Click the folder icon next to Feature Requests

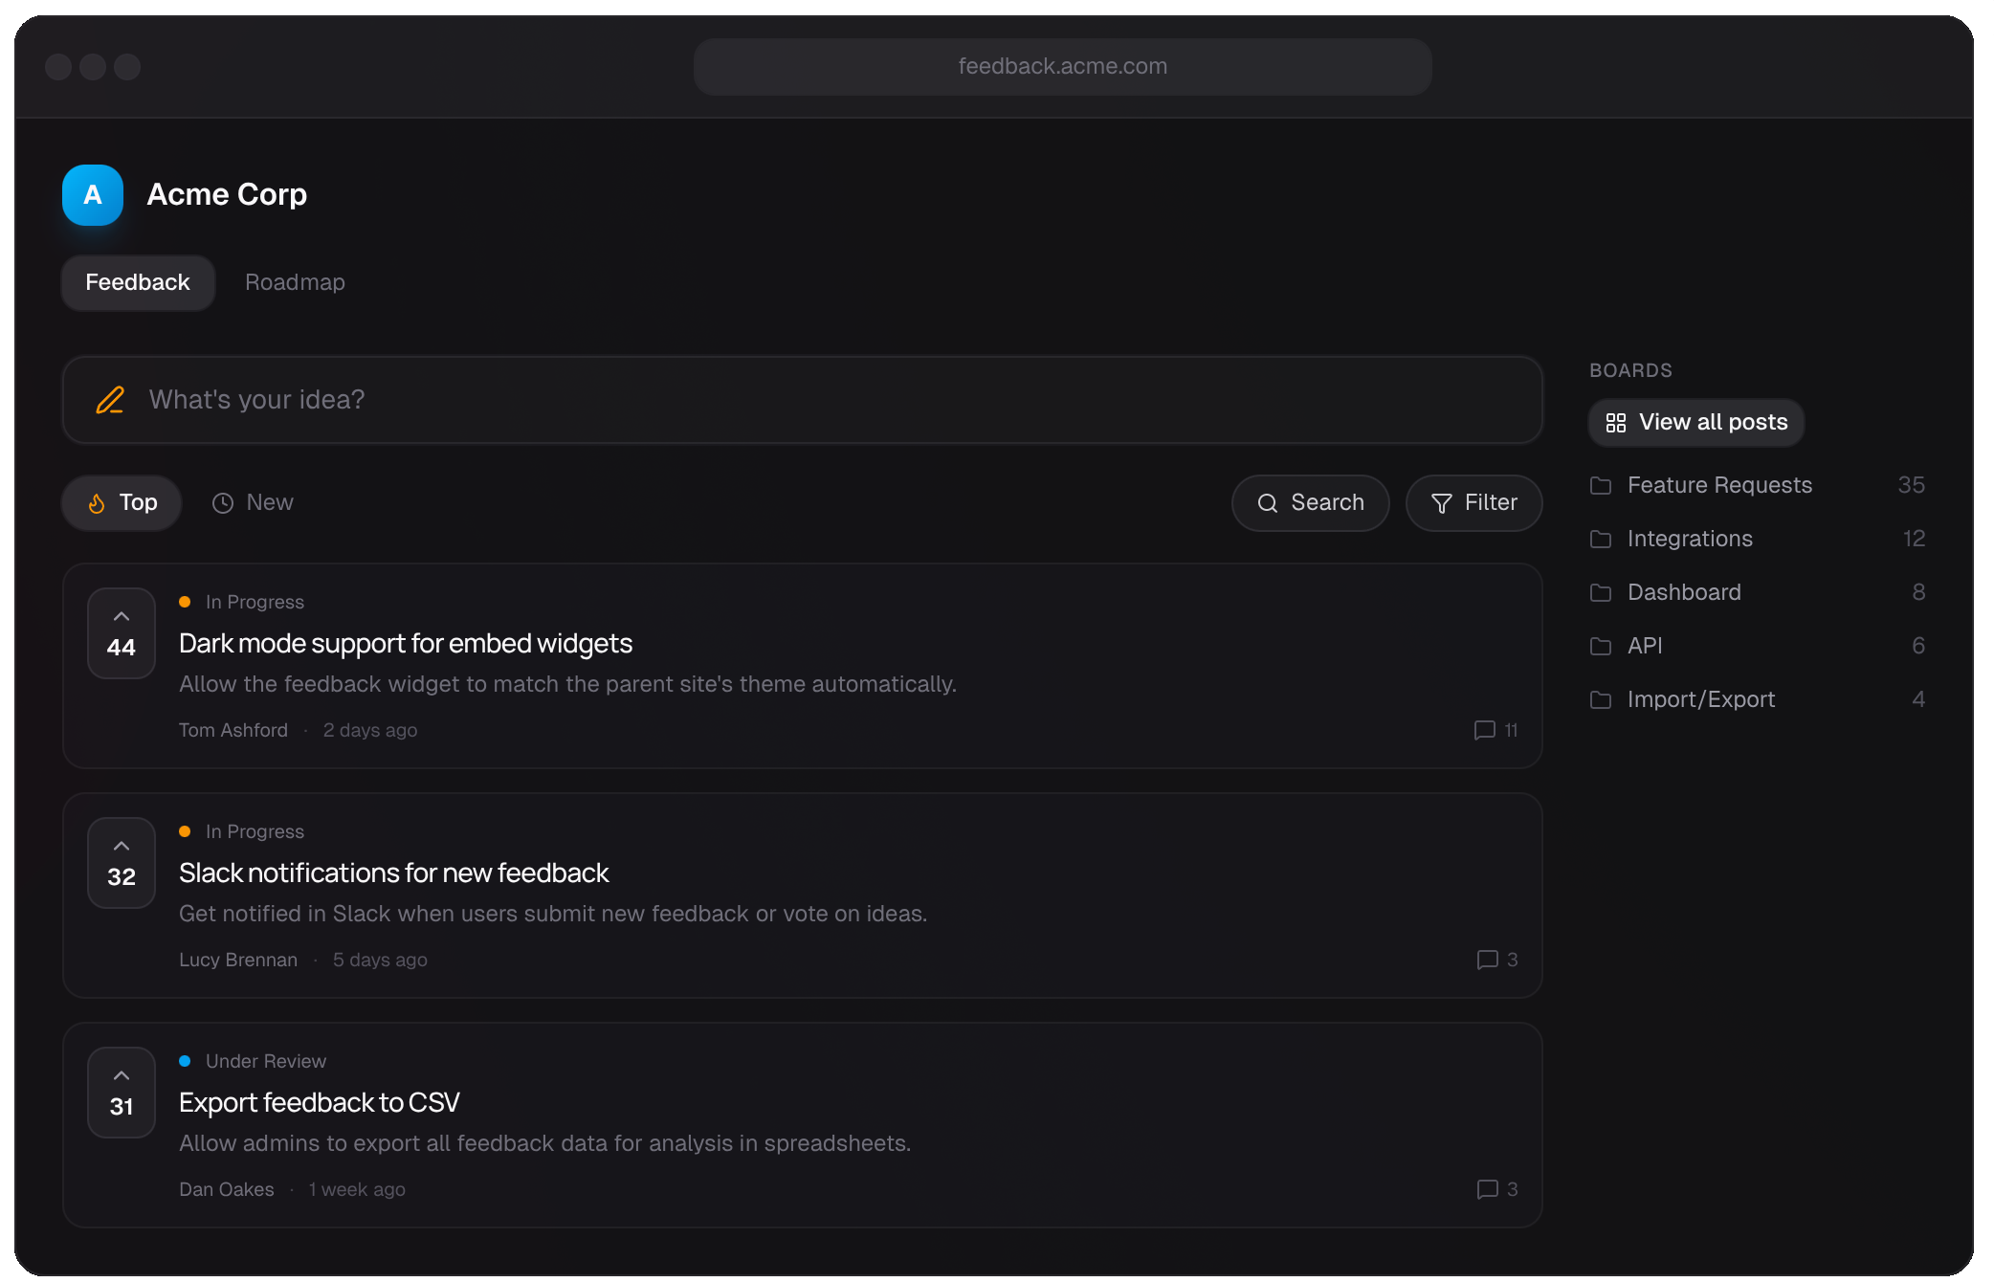pyautogui.click(x=1601, y=486)
